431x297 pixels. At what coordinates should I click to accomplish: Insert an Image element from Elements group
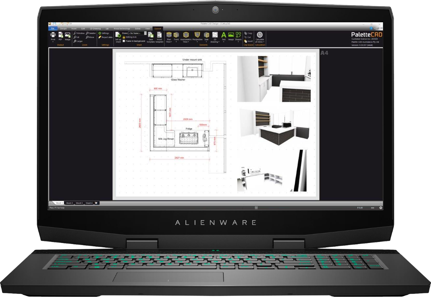tap(231, 36)
